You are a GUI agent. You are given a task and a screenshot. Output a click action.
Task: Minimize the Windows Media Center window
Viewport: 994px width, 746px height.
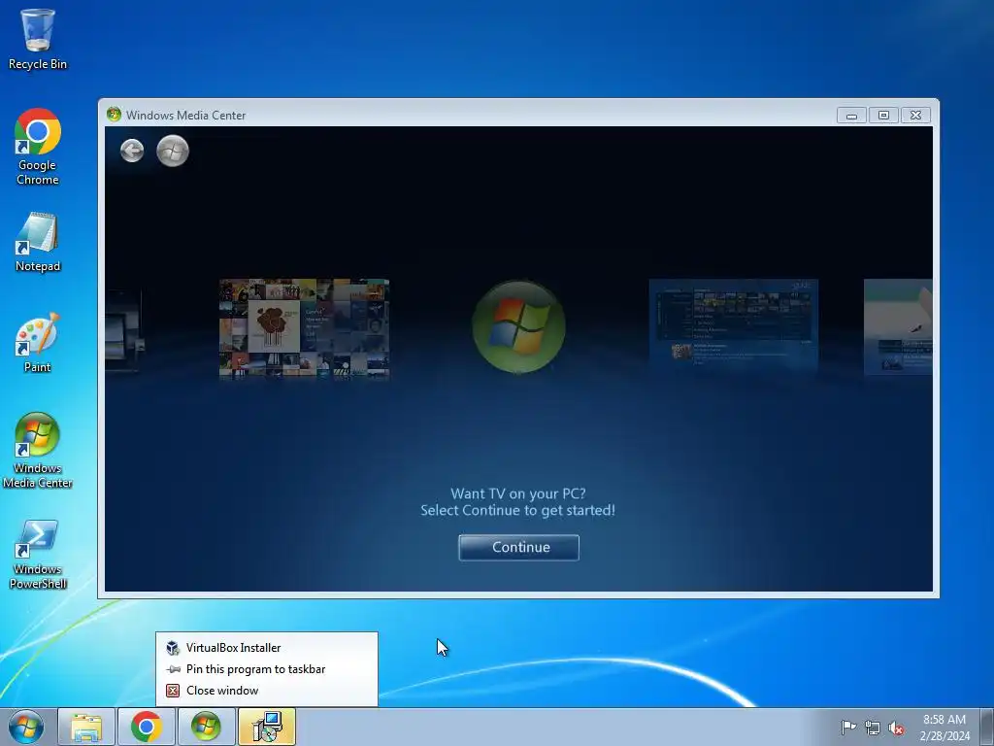click(x=851, y=116)
